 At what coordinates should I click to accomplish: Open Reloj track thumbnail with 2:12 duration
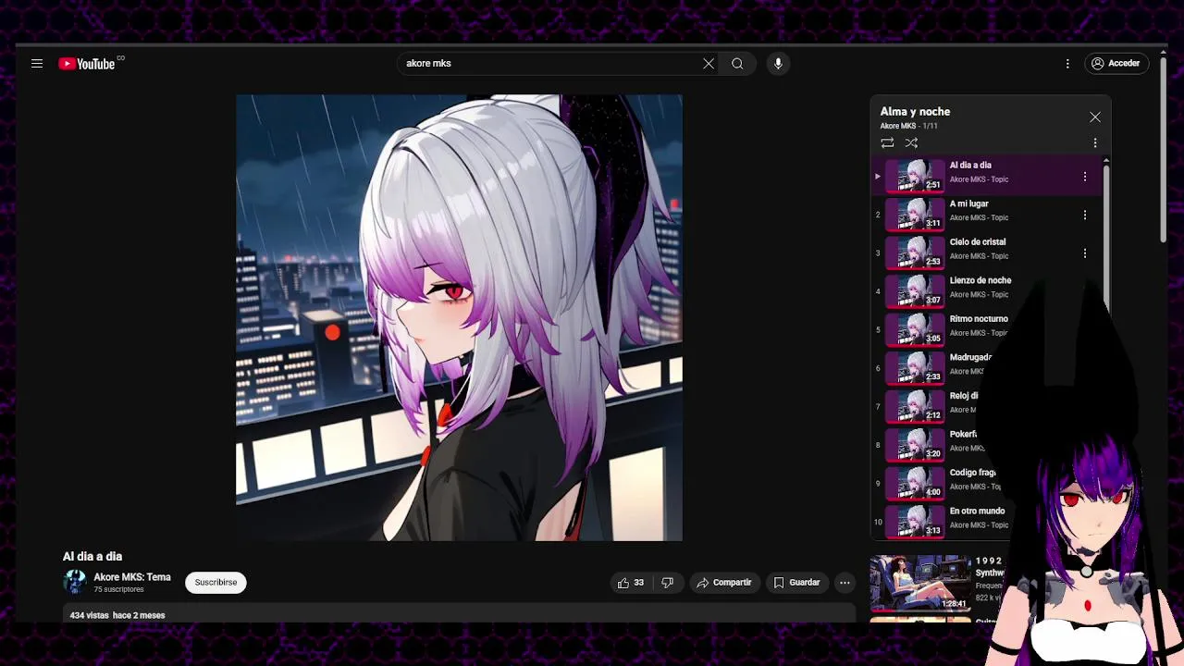point(914,406)
